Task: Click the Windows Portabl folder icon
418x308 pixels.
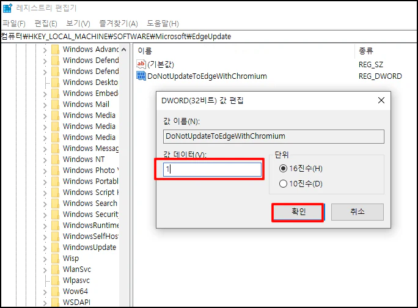Action: click(x=55, y=182)
